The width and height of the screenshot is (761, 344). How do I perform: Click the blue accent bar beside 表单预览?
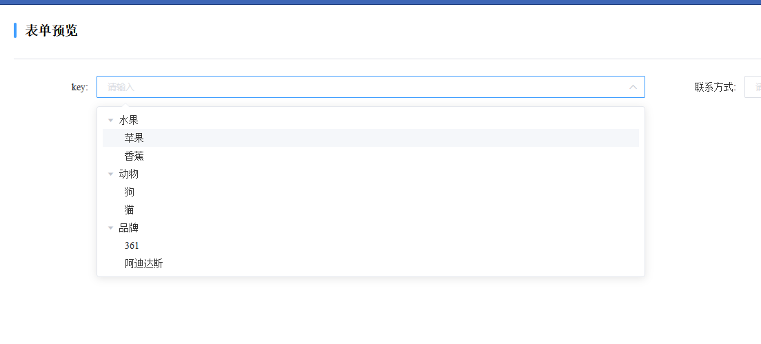point(15,30)
